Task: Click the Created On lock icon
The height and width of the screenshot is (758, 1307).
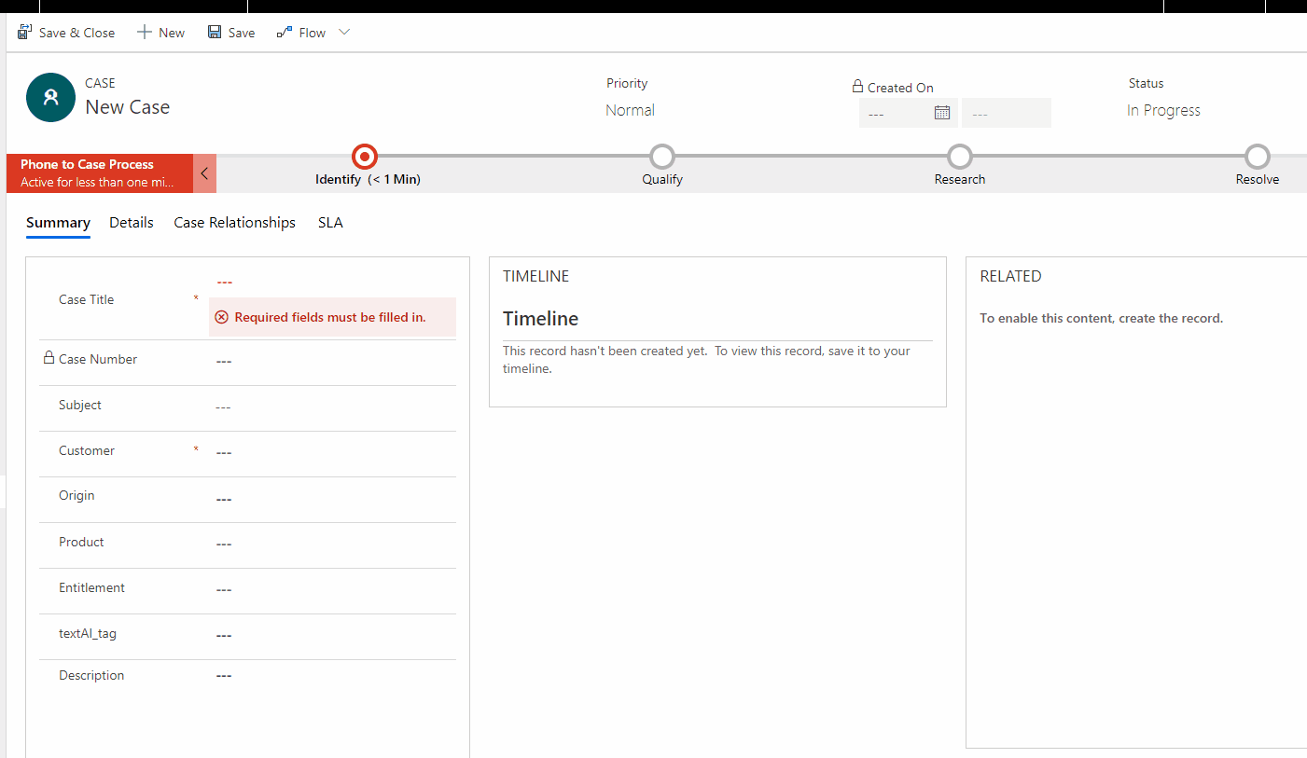Action: [x=857, y=87]
